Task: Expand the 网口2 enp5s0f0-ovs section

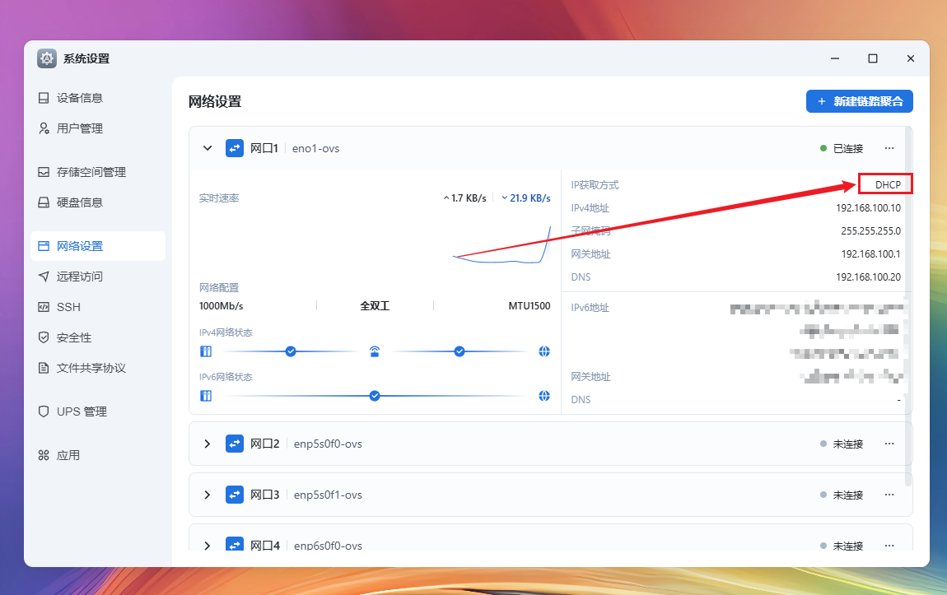Action: pyautogui.click(x=208, y=444)
